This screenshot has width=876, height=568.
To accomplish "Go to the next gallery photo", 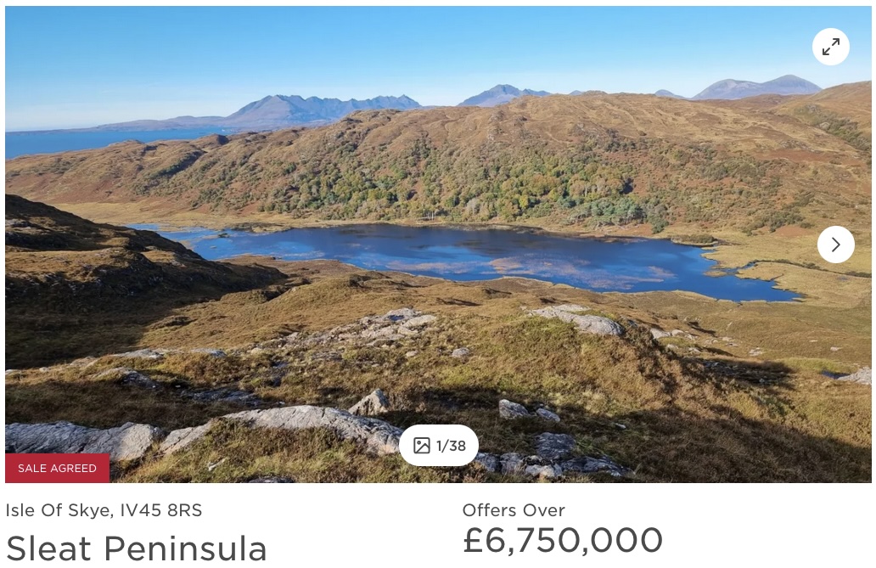I will click(836, 245).
